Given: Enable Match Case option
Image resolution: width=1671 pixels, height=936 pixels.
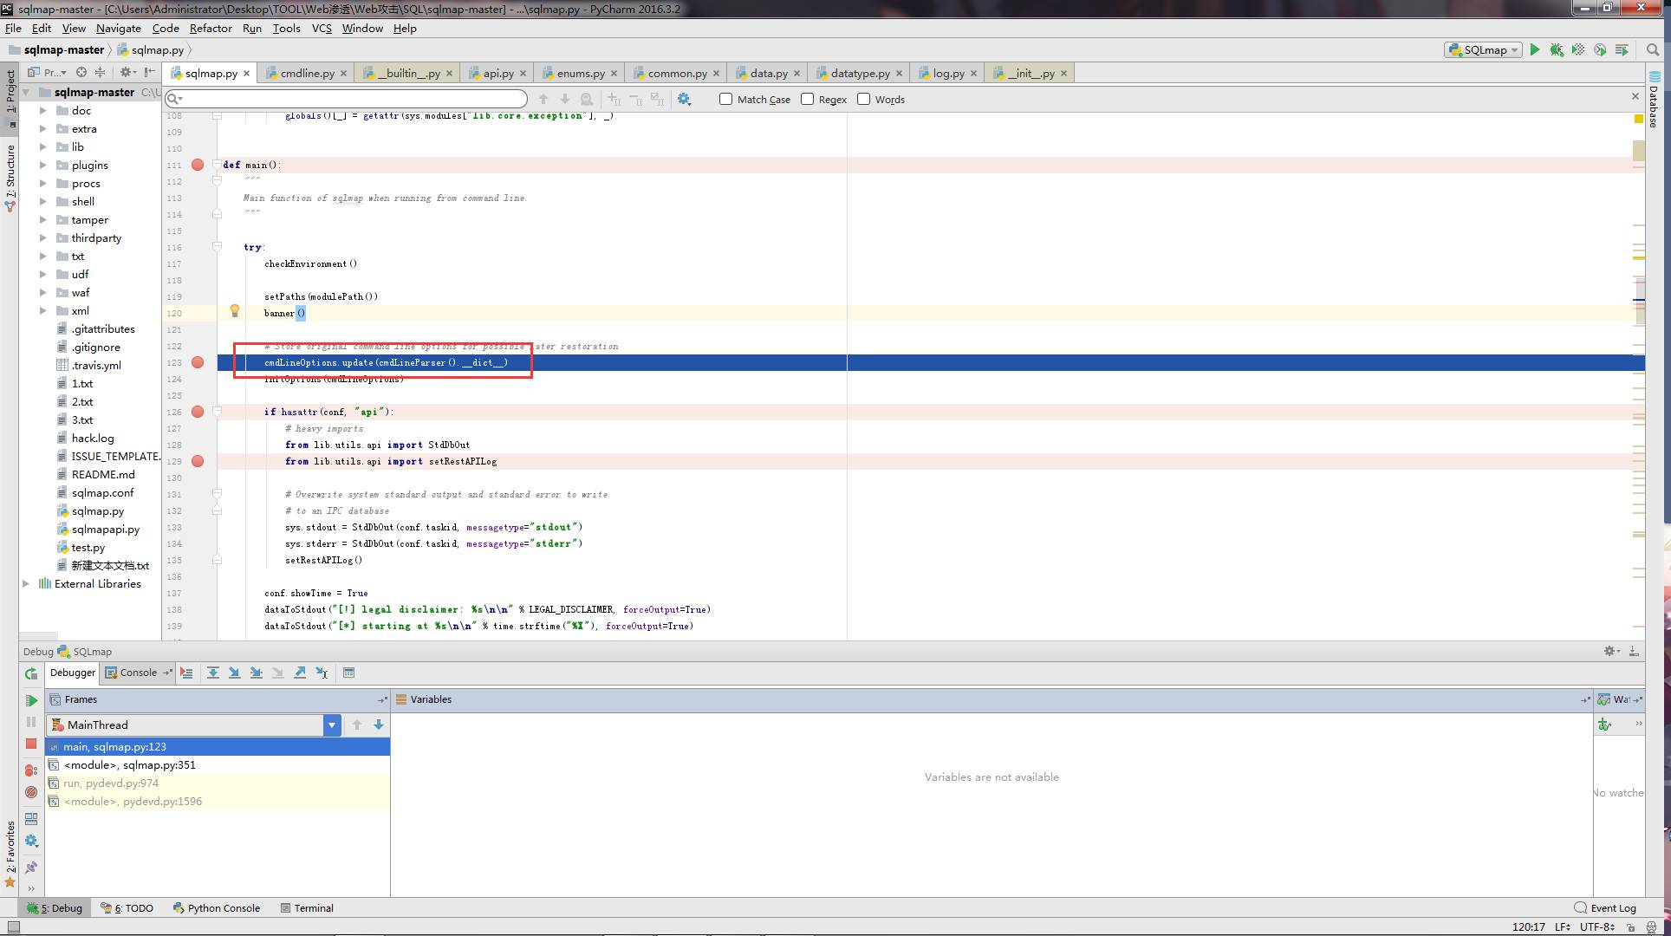Looking at the screenshot, I should pos(726,100).
